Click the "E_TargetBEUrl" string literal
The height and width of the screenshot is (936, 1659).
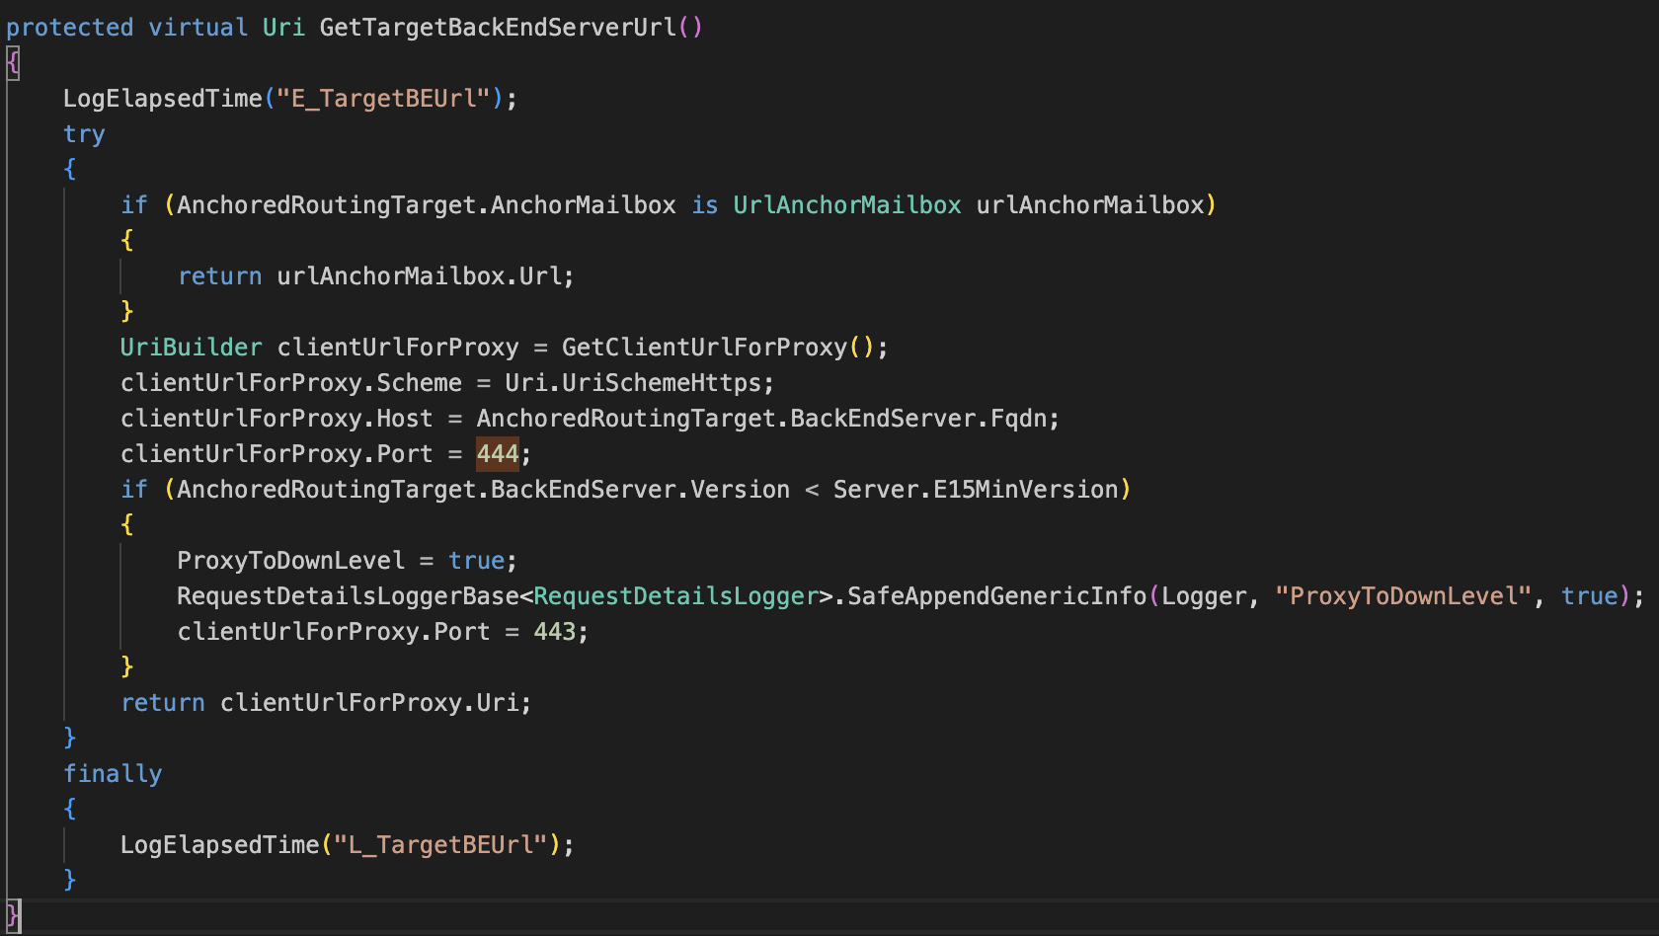(x=383, y=99)
